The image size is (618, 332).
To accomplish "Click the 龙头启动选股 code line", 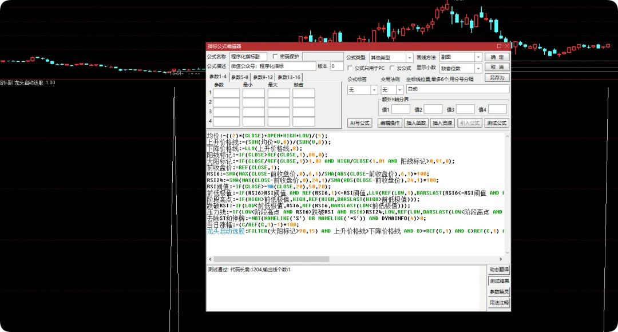I will point(355,231).
